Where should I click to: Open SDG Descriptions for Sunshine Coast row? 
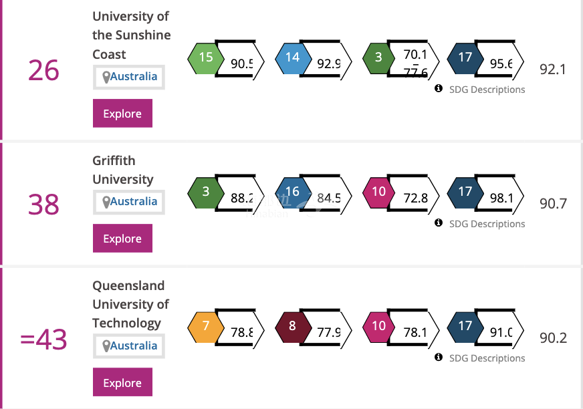(x=487, y=90)
